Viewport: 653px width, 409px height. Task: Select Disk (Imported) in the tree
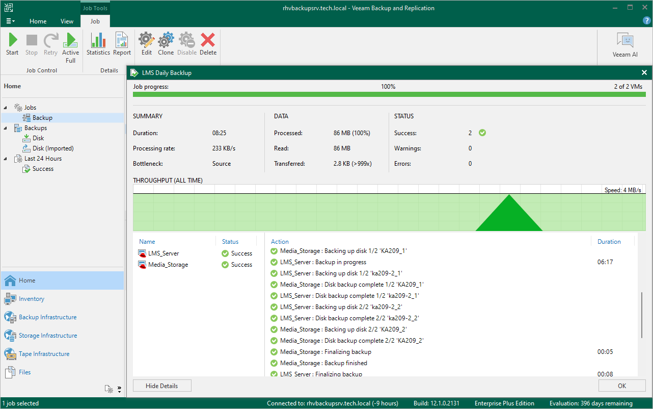click(53, 148)
